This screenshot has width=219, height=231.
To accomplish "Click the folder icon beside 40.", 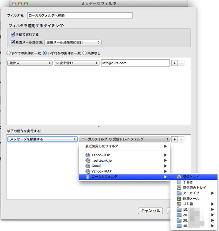I will (179, 226).
